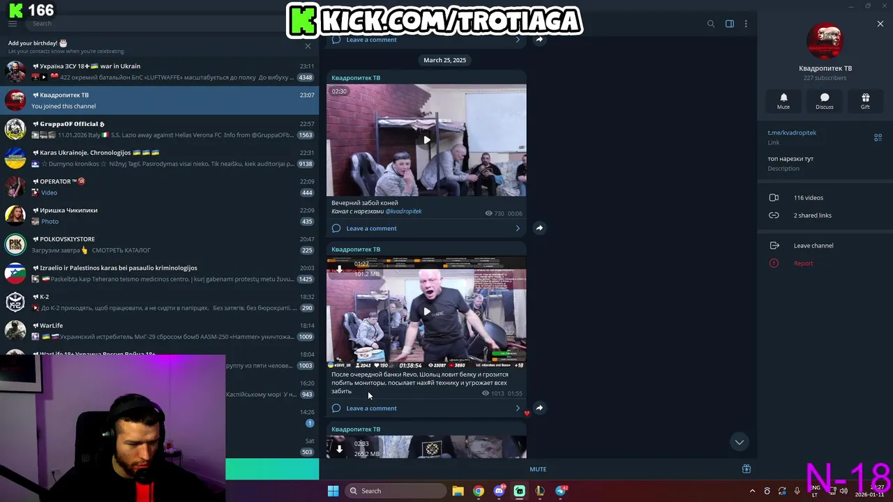Open Discord from the taskbar
The width and height of the screenshot is (893, 502).
pos(499,491)
